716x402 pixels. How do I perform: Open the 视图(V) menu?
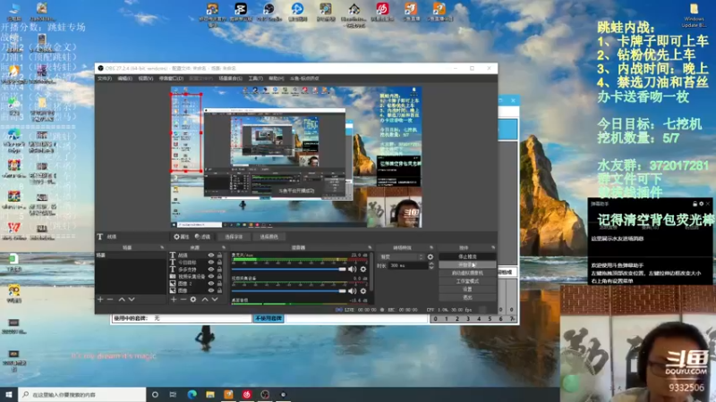[x=146, y=79]
